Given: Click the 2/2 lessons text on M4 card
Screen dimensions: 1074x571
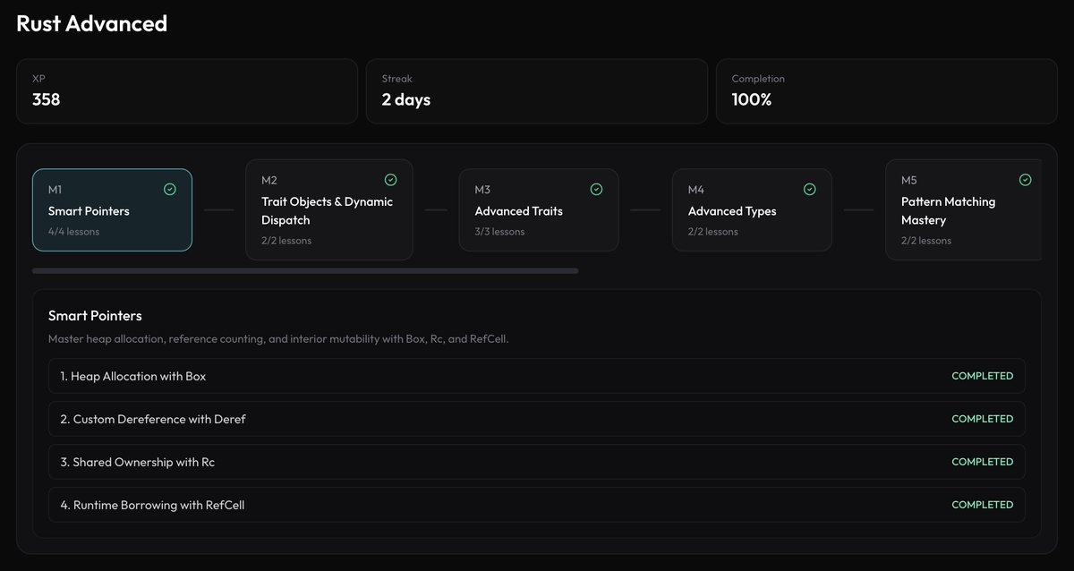Looking at the screenshot, I should point(713,232).
